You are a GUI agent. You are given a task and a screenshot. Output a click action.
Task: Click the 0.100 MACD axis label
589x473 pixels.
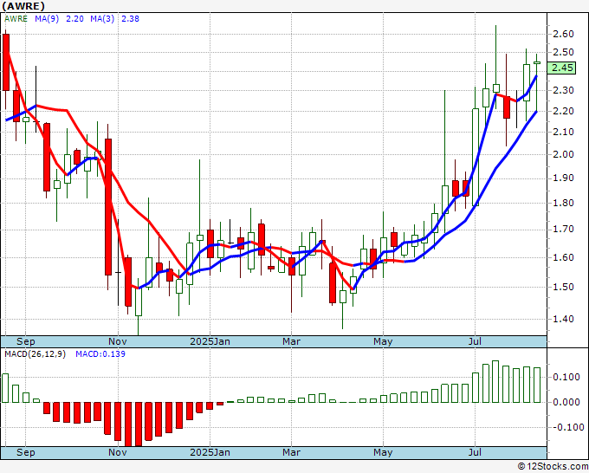tap(566, 377)
